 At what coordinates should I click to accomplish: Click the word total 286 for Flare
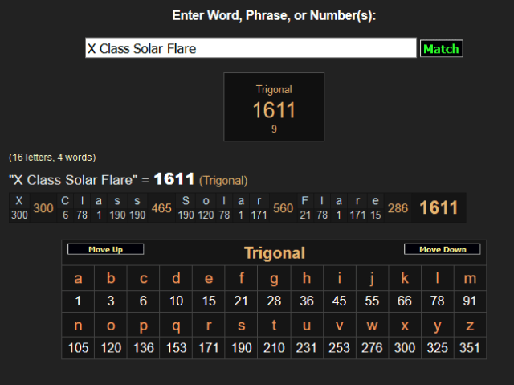398,208
